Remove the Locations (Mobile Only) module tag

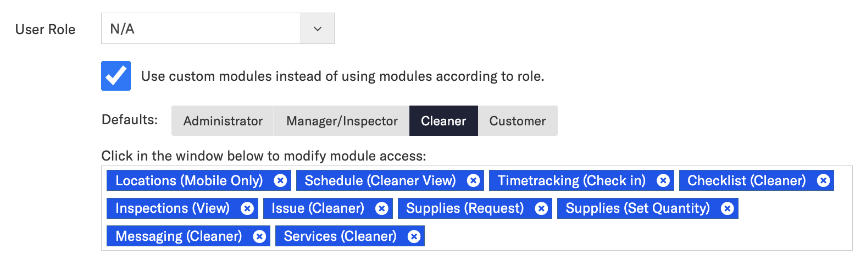(x=280, y=180)
